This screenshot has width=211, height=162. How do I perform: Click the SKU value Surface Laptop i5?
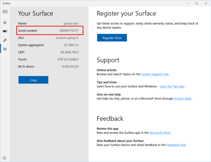(x=67, y=38)
